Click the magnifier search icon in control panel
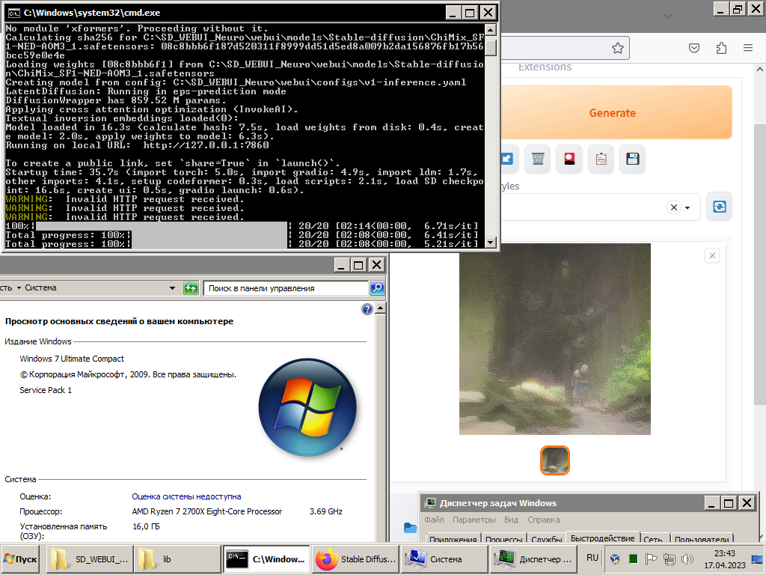Screen dimensions: 766x575 coord(377,288)
